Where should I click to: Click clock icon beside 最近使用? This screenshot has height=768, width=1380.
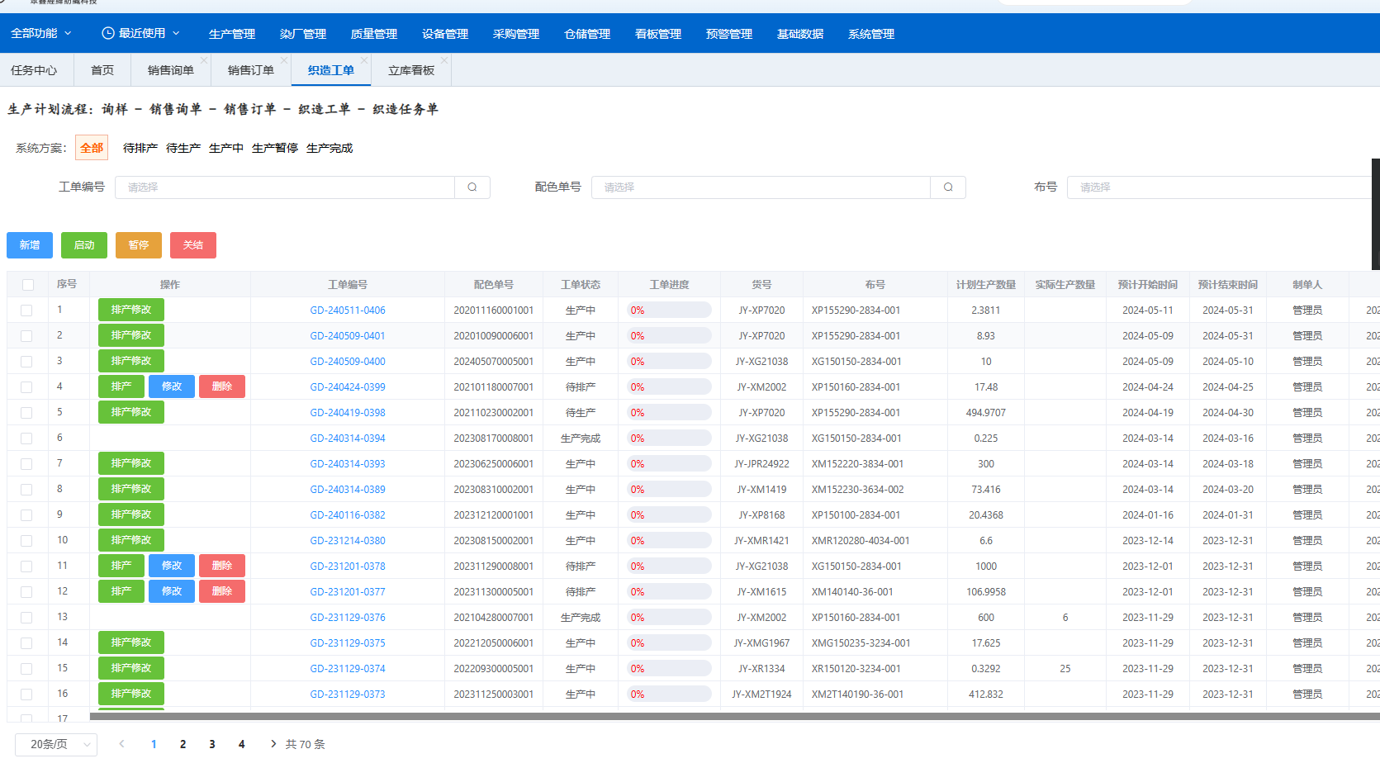coord(108,33)
